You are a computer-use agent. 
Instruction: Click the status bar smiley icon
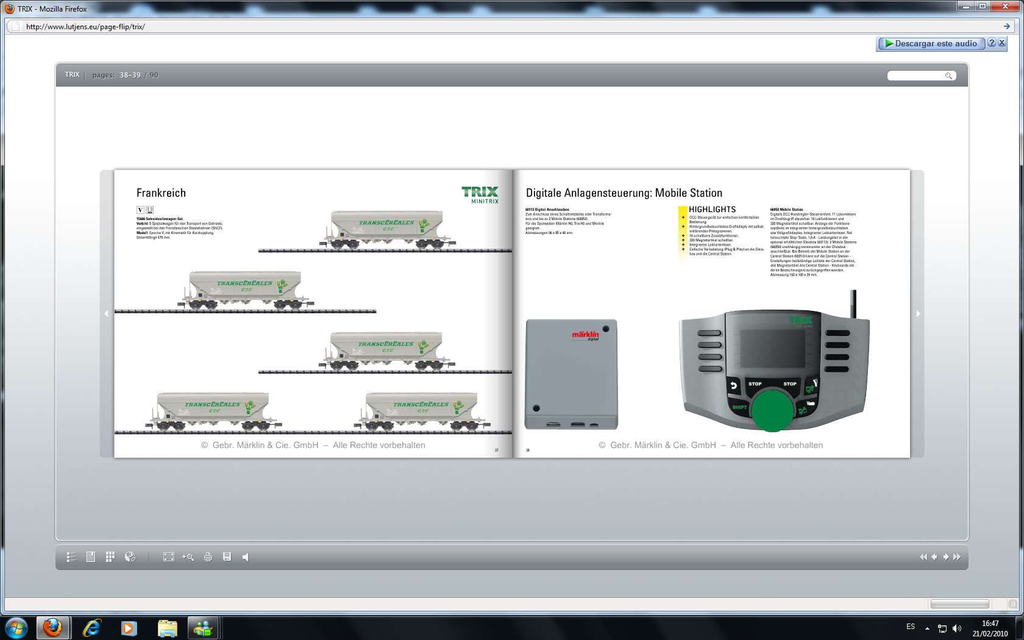tap(1012, 604)
